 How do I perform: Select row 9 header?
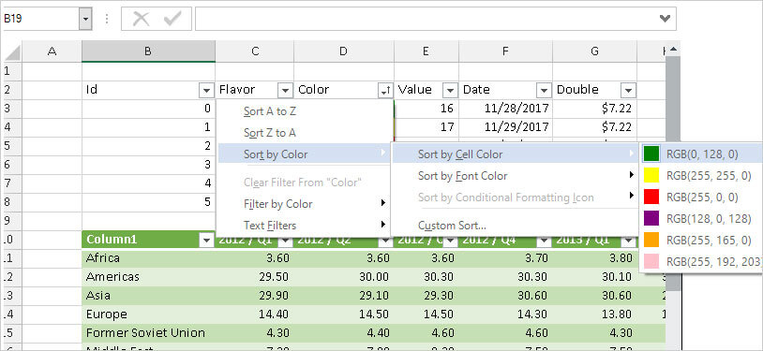point(9,221)
